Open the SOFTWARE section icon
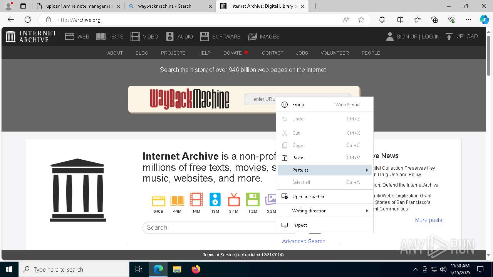 tap(205, 37)
